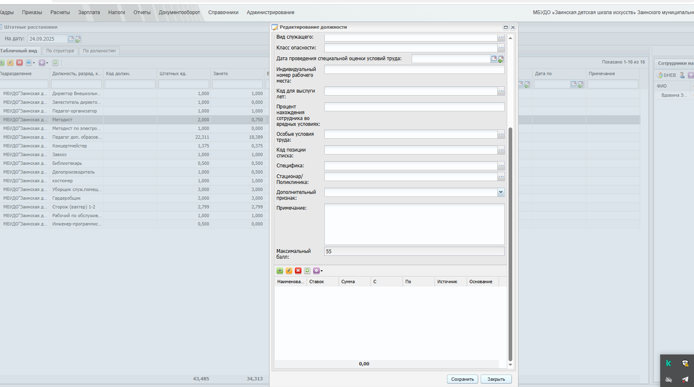Open the Отчеты menu
The image size is (694, 387).
[x=142, y=12]
